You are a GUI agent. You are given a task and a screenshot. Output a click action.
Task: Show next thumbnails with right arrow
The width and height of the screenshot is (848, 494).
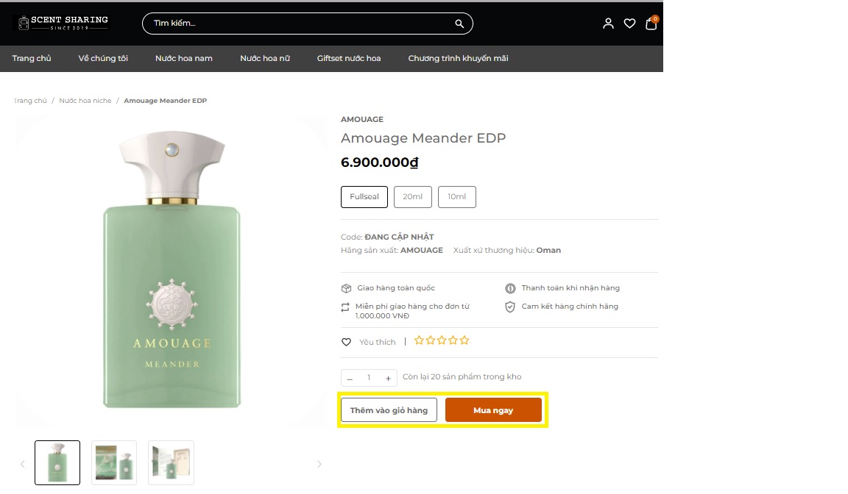tap(319, 464)
